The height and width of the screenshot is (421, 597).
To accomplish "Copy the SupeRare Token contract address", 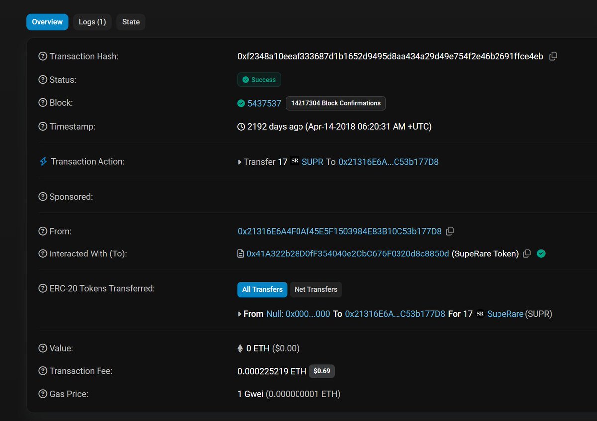I will pyautogui.click(x=527, y=253).
